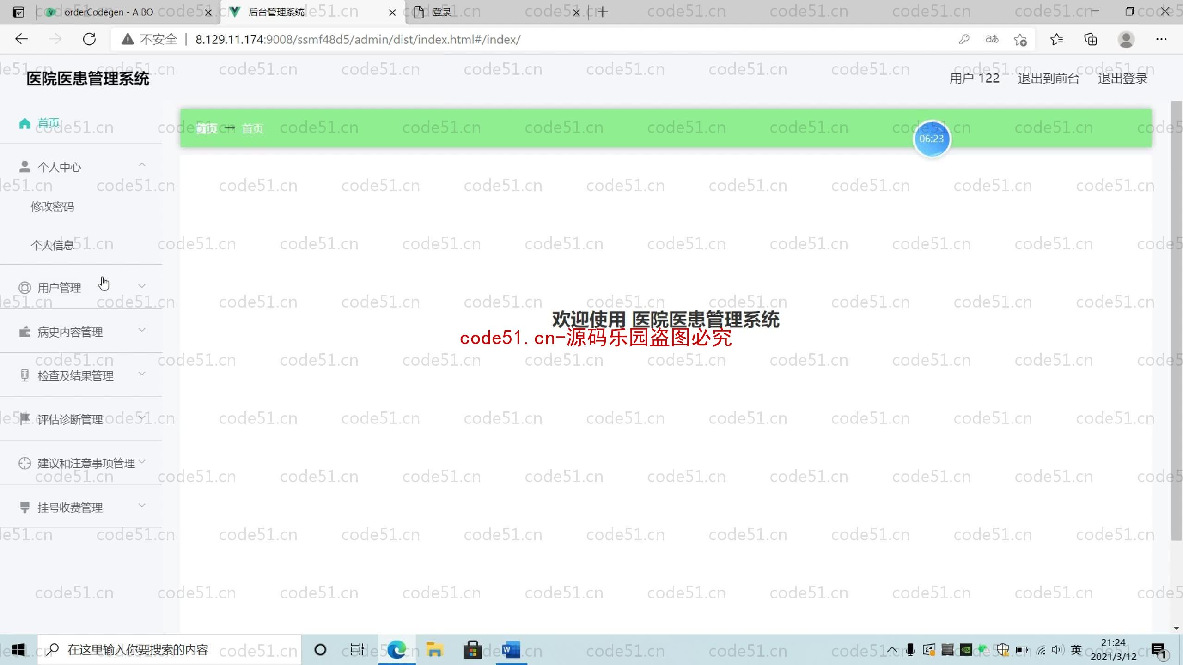
Task: Click the 建议和注意事项管理 sidebar icon
Action: tap(24, 463)
